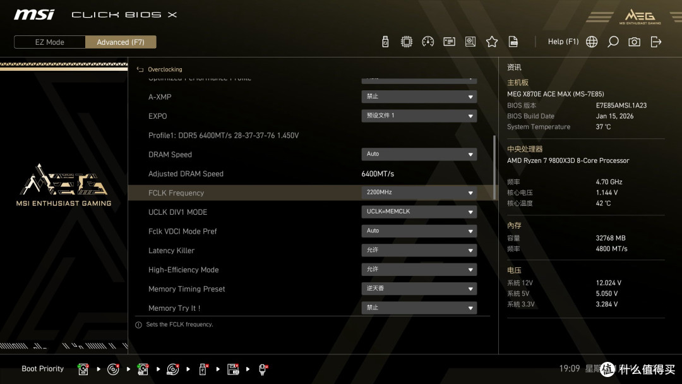This screenshot has height=384, width=682.
Task: Open Fclk VDCI Mode Pref dropdown
Action: 419,231
